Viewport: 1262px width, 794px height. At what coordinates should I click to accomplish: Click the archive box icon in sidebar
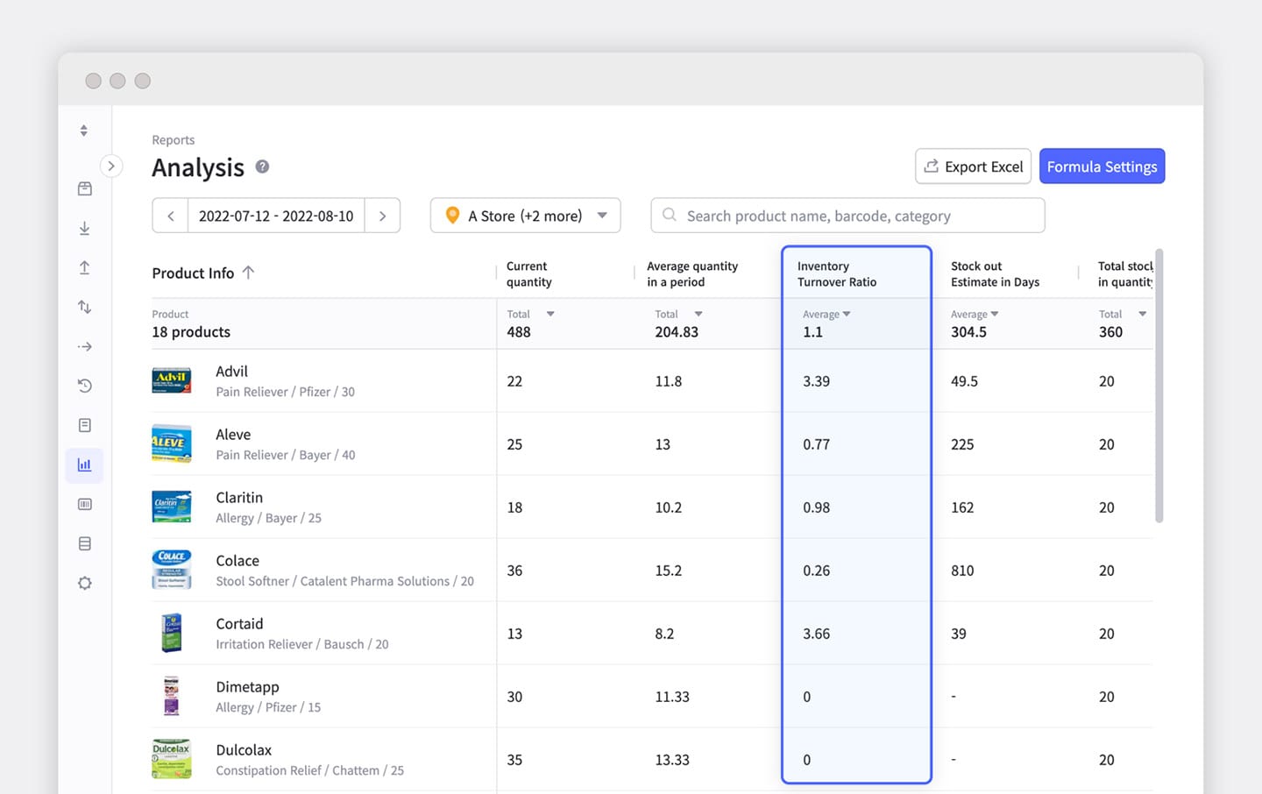[84, 543]
